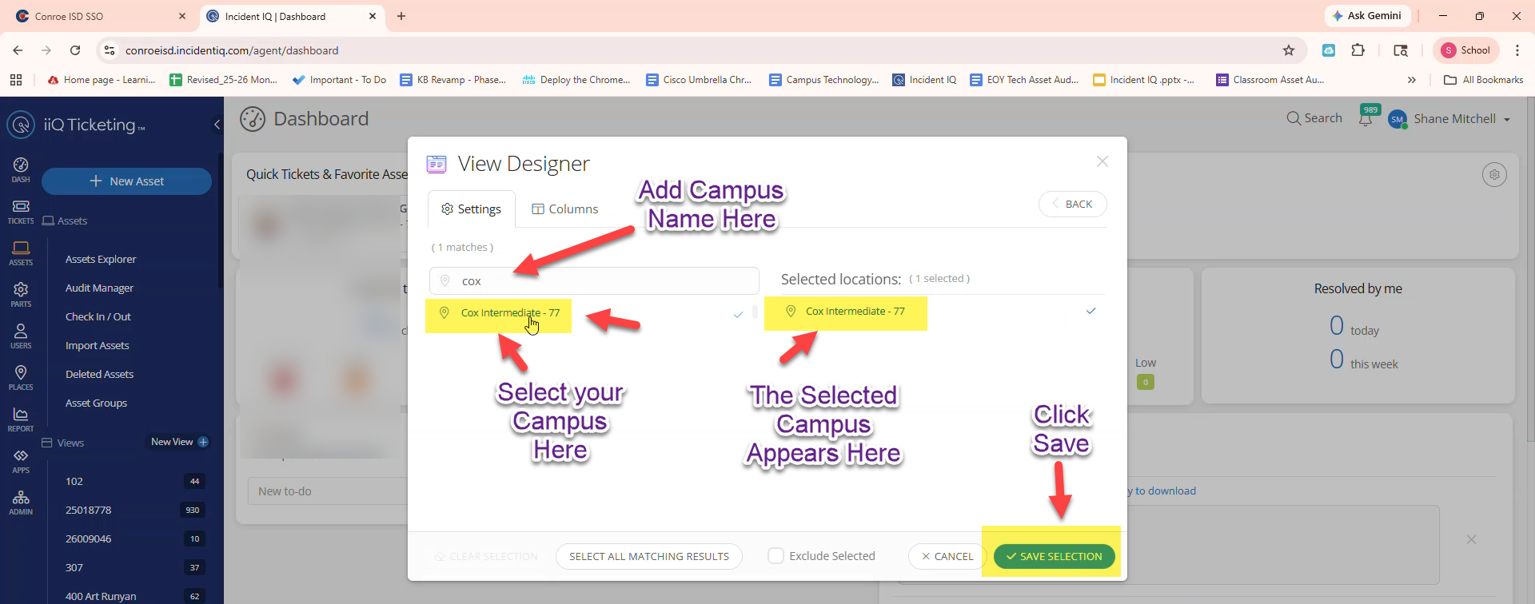Open the Users sidebar icon
Image resolution: width=1535 pixels, height=604 pixels.
point(21,336)
